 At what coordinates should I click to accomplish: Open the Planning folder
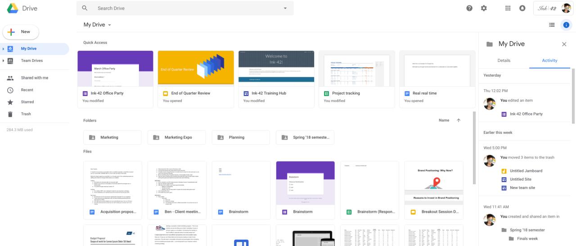coord(241,137)
